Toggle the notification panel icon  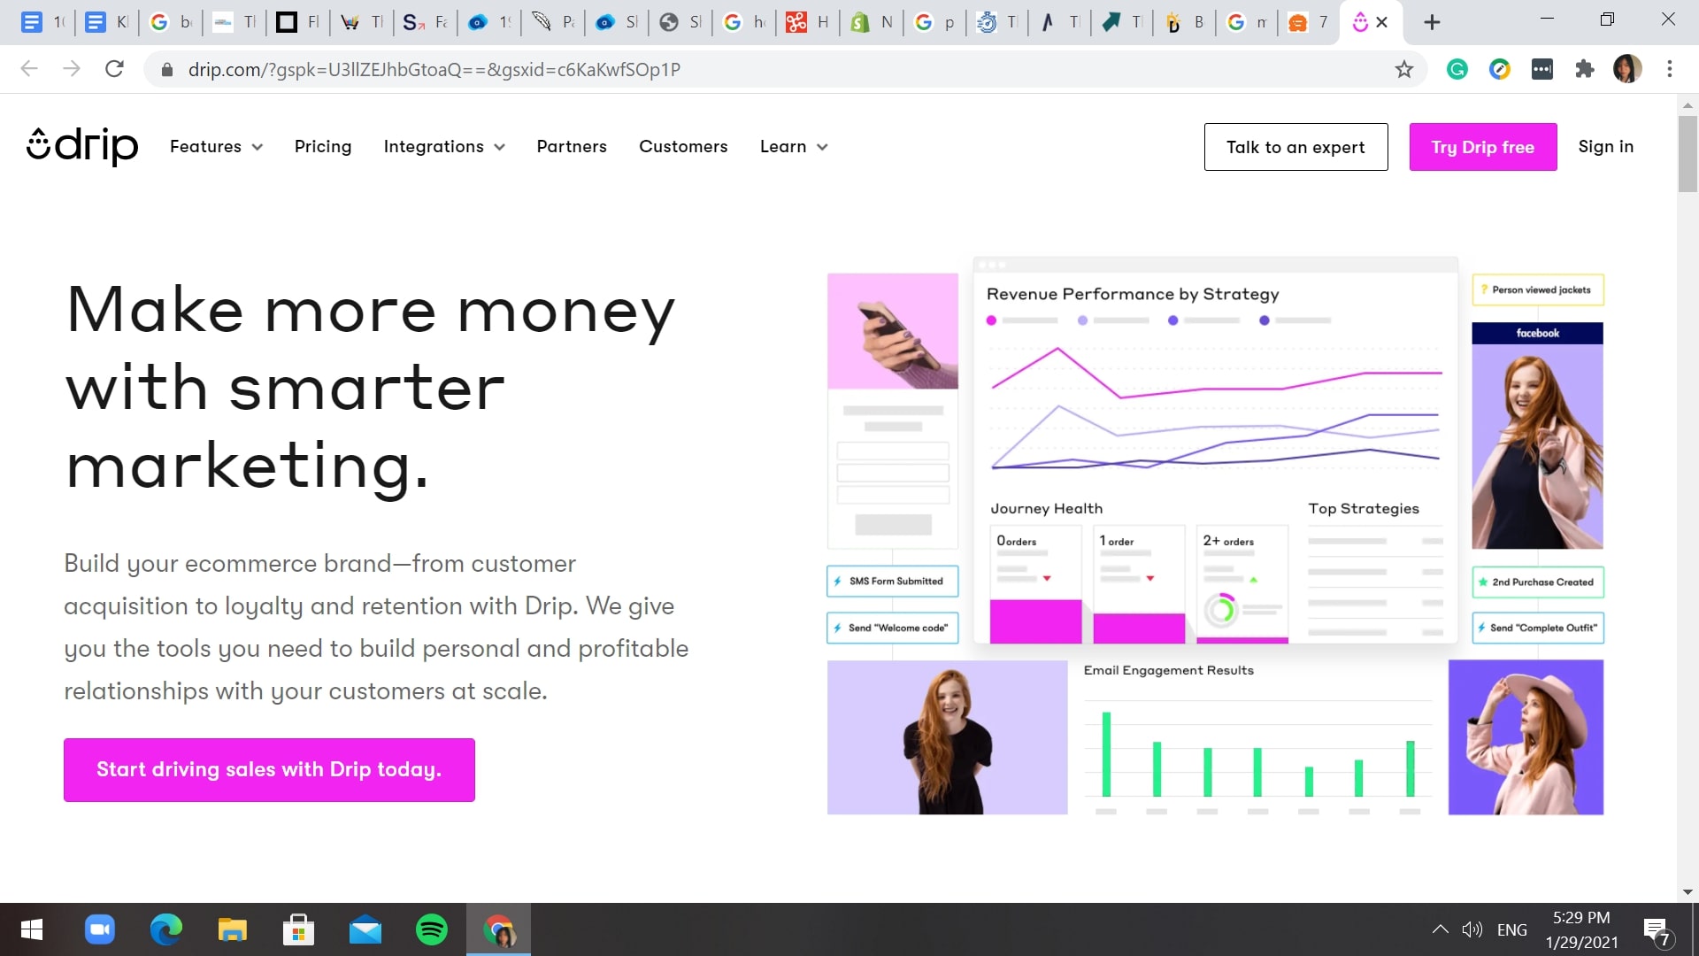coord(1658,929)
